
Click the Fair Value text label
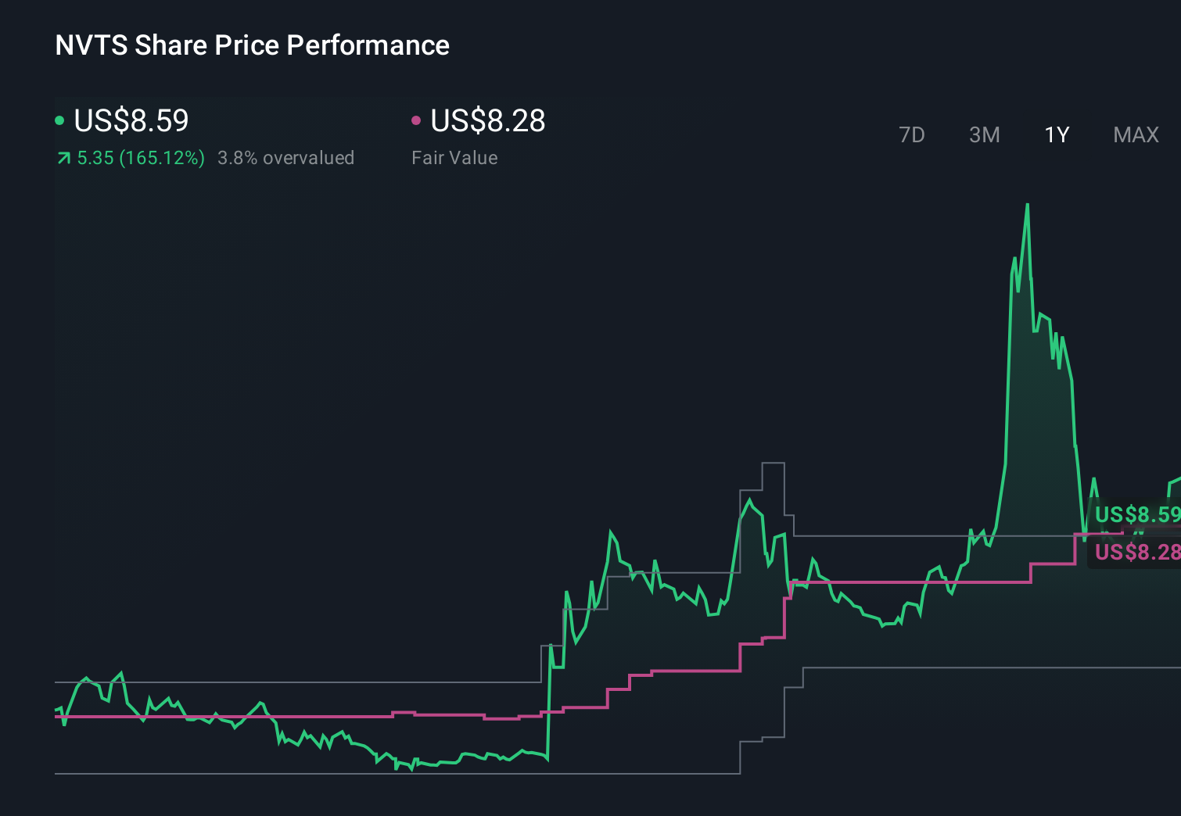454,157
